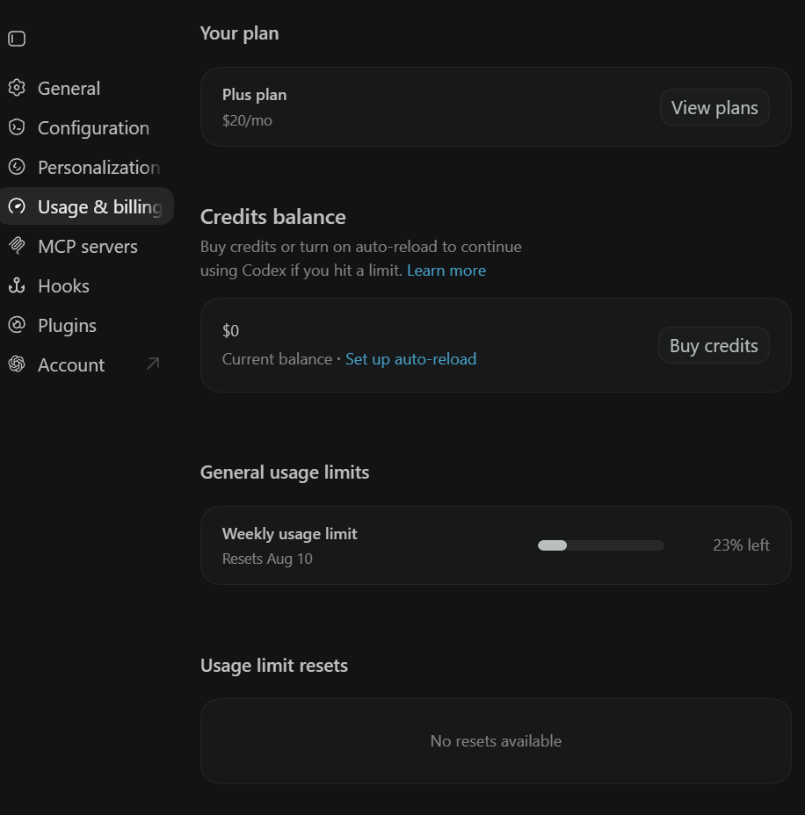Viewport: 805px width, 815px height.
Task: Click the Buy credits button
Action: (x=714, y=346)
